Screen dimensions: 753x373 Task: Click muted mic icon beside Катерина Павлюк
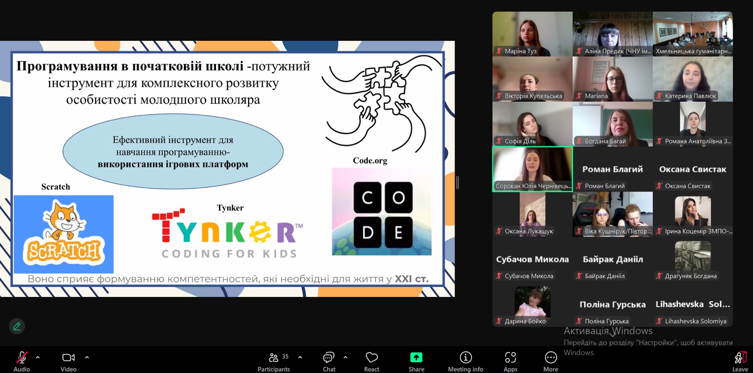(659, 96)
